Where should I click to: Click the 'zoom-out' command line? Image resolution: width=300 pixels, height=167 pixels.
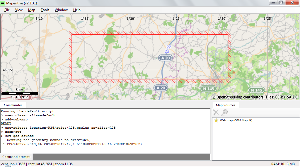point(11,132)
